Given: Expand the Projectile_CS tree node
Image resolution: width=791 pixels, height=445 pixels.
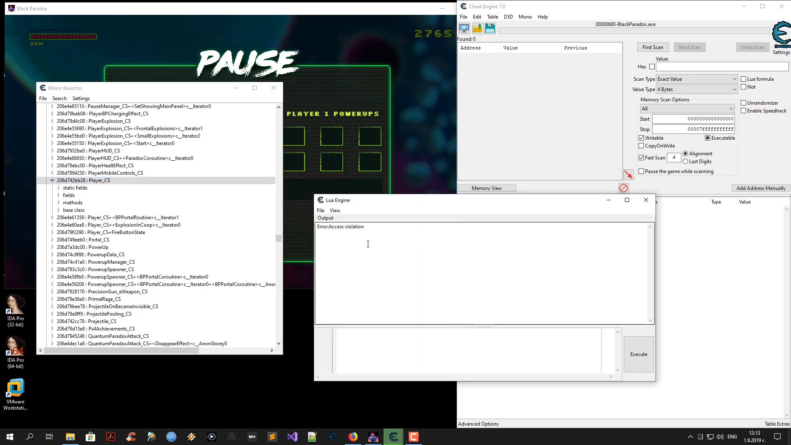Looking at the screenshot, I should pos(52,321).
